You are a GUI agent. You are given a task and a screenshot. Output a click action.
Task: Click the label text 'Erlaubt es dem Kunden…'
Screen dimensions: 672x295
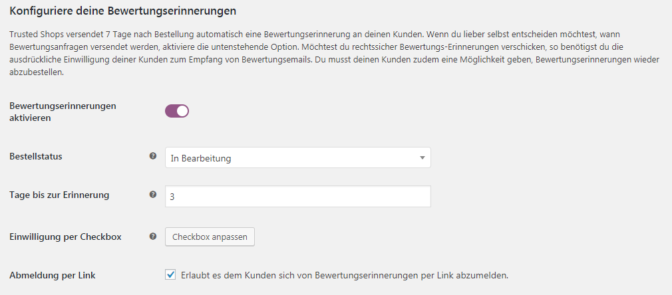click(x=345, y=275)
